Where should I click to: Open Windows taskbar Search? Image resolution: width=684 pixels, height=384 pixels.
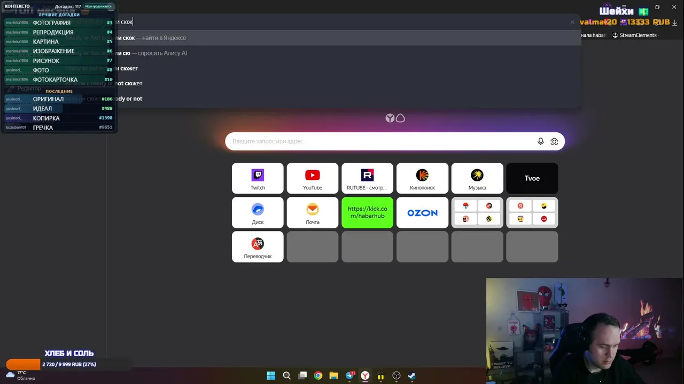tap(286, 375)
